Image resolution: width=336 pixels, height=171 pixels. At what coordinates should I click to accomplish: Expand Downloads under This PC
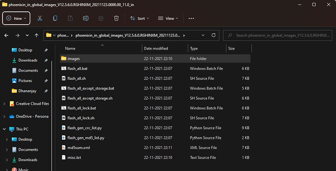tap(7, 160)
